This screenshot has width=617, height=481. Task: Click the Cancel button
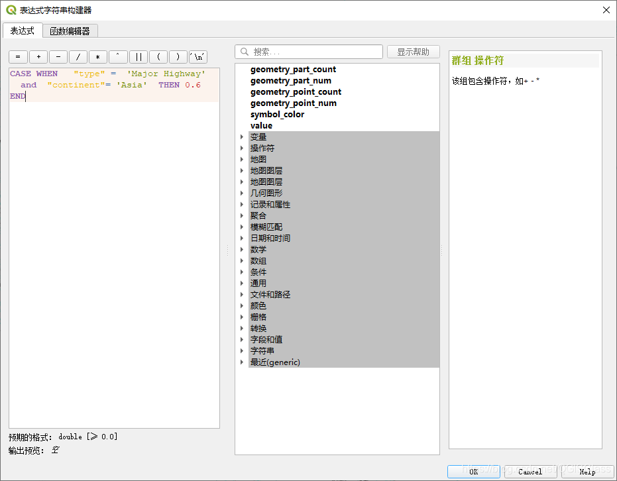coord(530,472)
